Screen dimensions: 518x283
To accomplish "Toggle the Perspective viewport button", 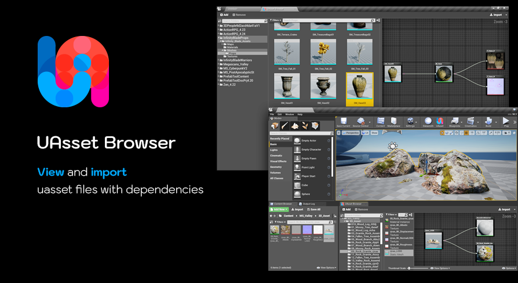I will point(351,133).
